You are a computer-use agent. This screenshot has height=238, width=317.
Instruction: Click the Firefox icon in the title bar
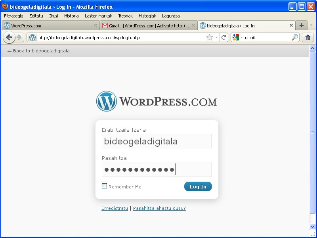[5, 6]
